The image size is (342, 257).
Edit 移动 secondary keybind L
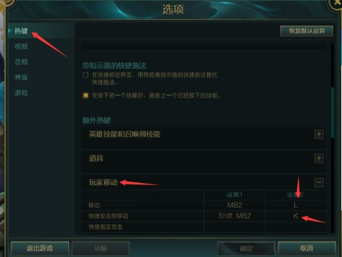pyautogui.click(x=295, y=205)
